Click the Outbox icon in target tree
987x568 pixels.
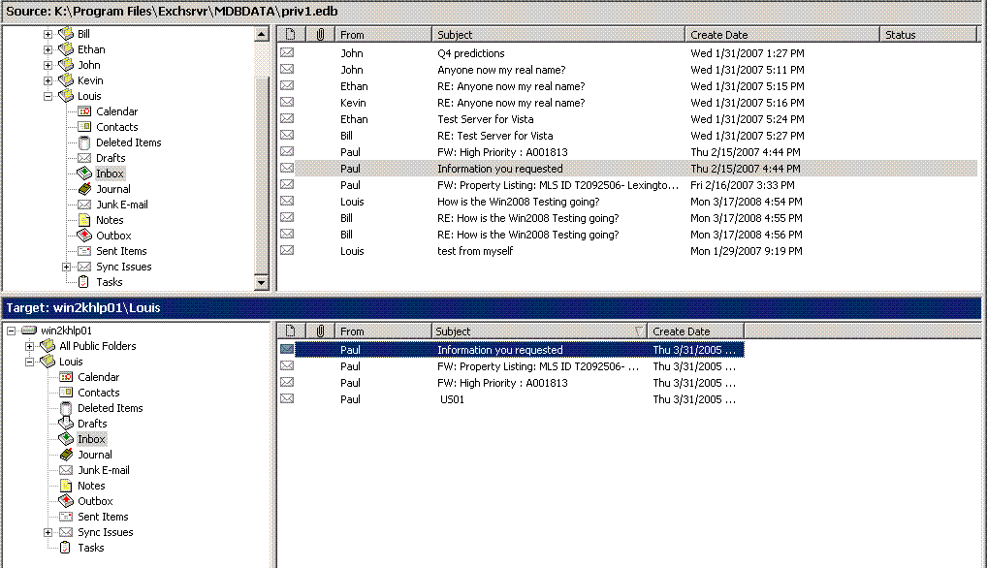[x=66, y=501]
